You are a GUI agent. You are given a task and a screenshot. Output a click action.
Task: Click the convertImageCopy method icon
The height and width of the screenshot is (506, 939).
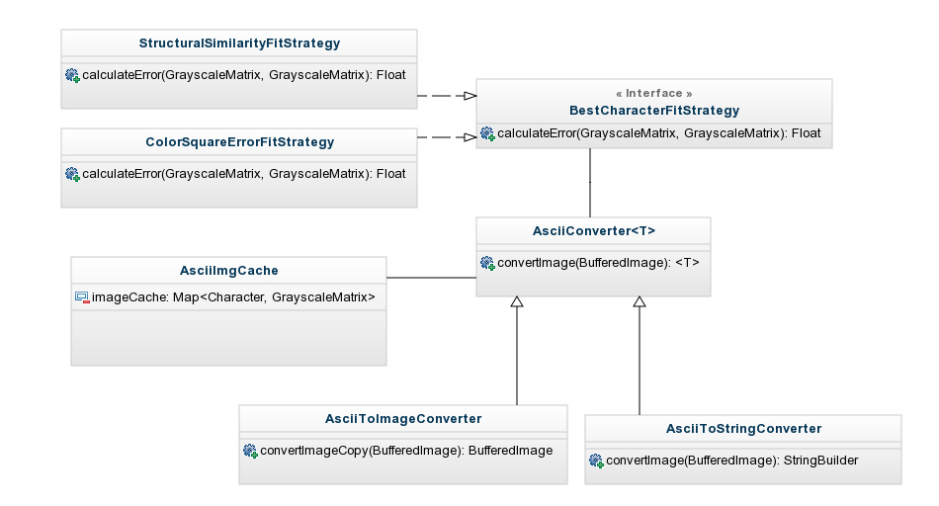tap(250, 451)
